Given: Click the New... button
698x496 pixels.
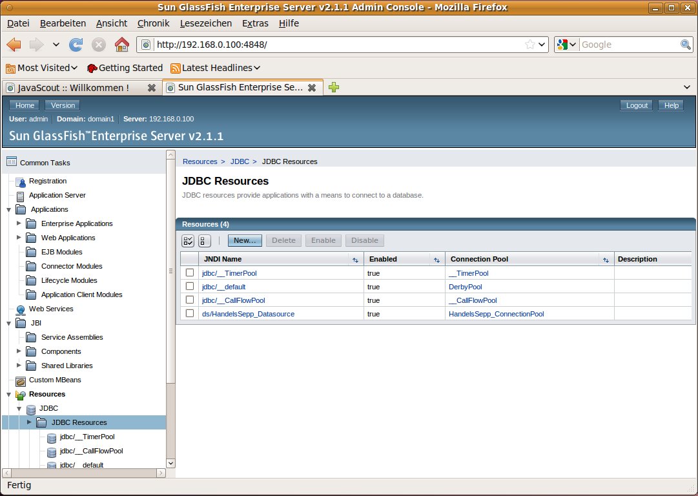Looking at the screenshot, I should coord(245,240).
